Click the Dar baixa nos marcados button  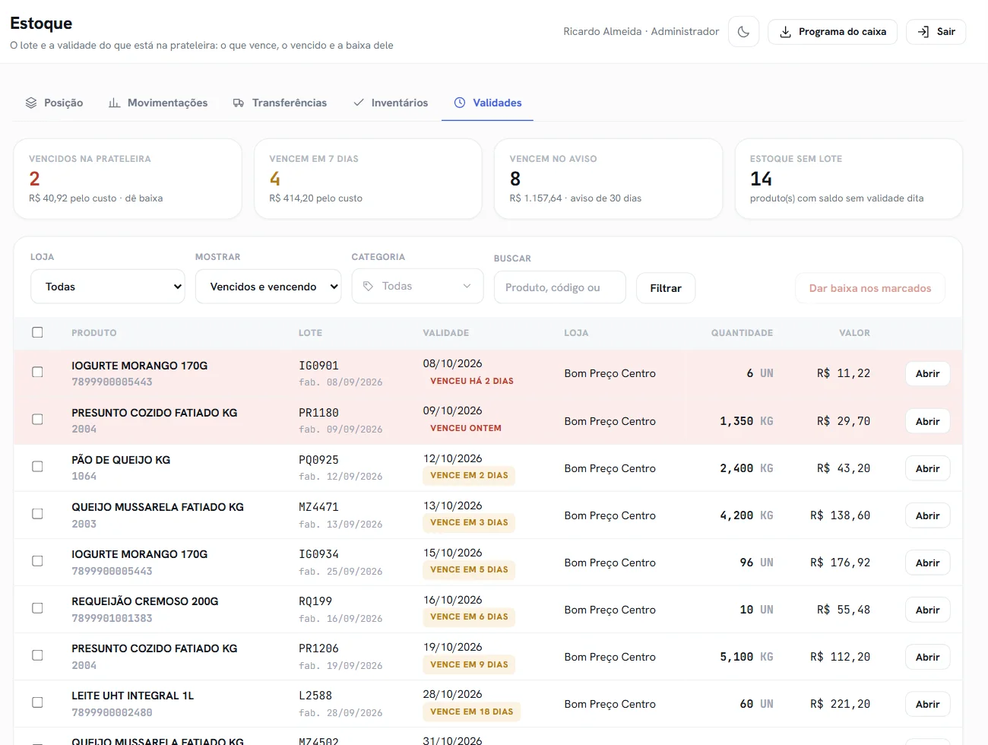point(870,288)
